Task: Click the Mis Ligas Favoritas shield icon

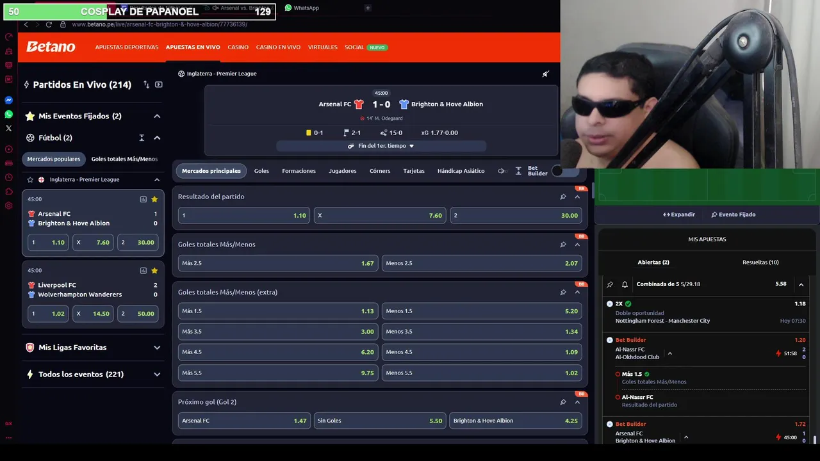Action: 30,347
